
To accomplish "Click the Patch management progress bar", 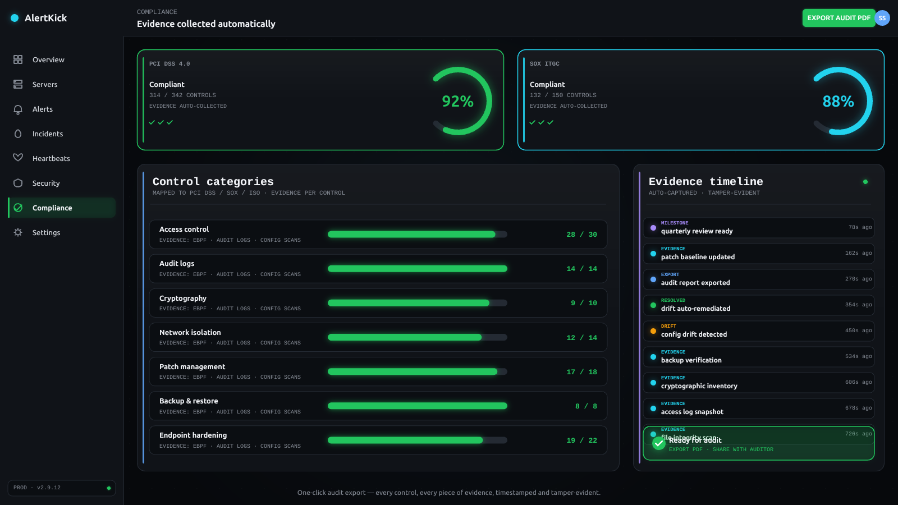I will [418, 371].
